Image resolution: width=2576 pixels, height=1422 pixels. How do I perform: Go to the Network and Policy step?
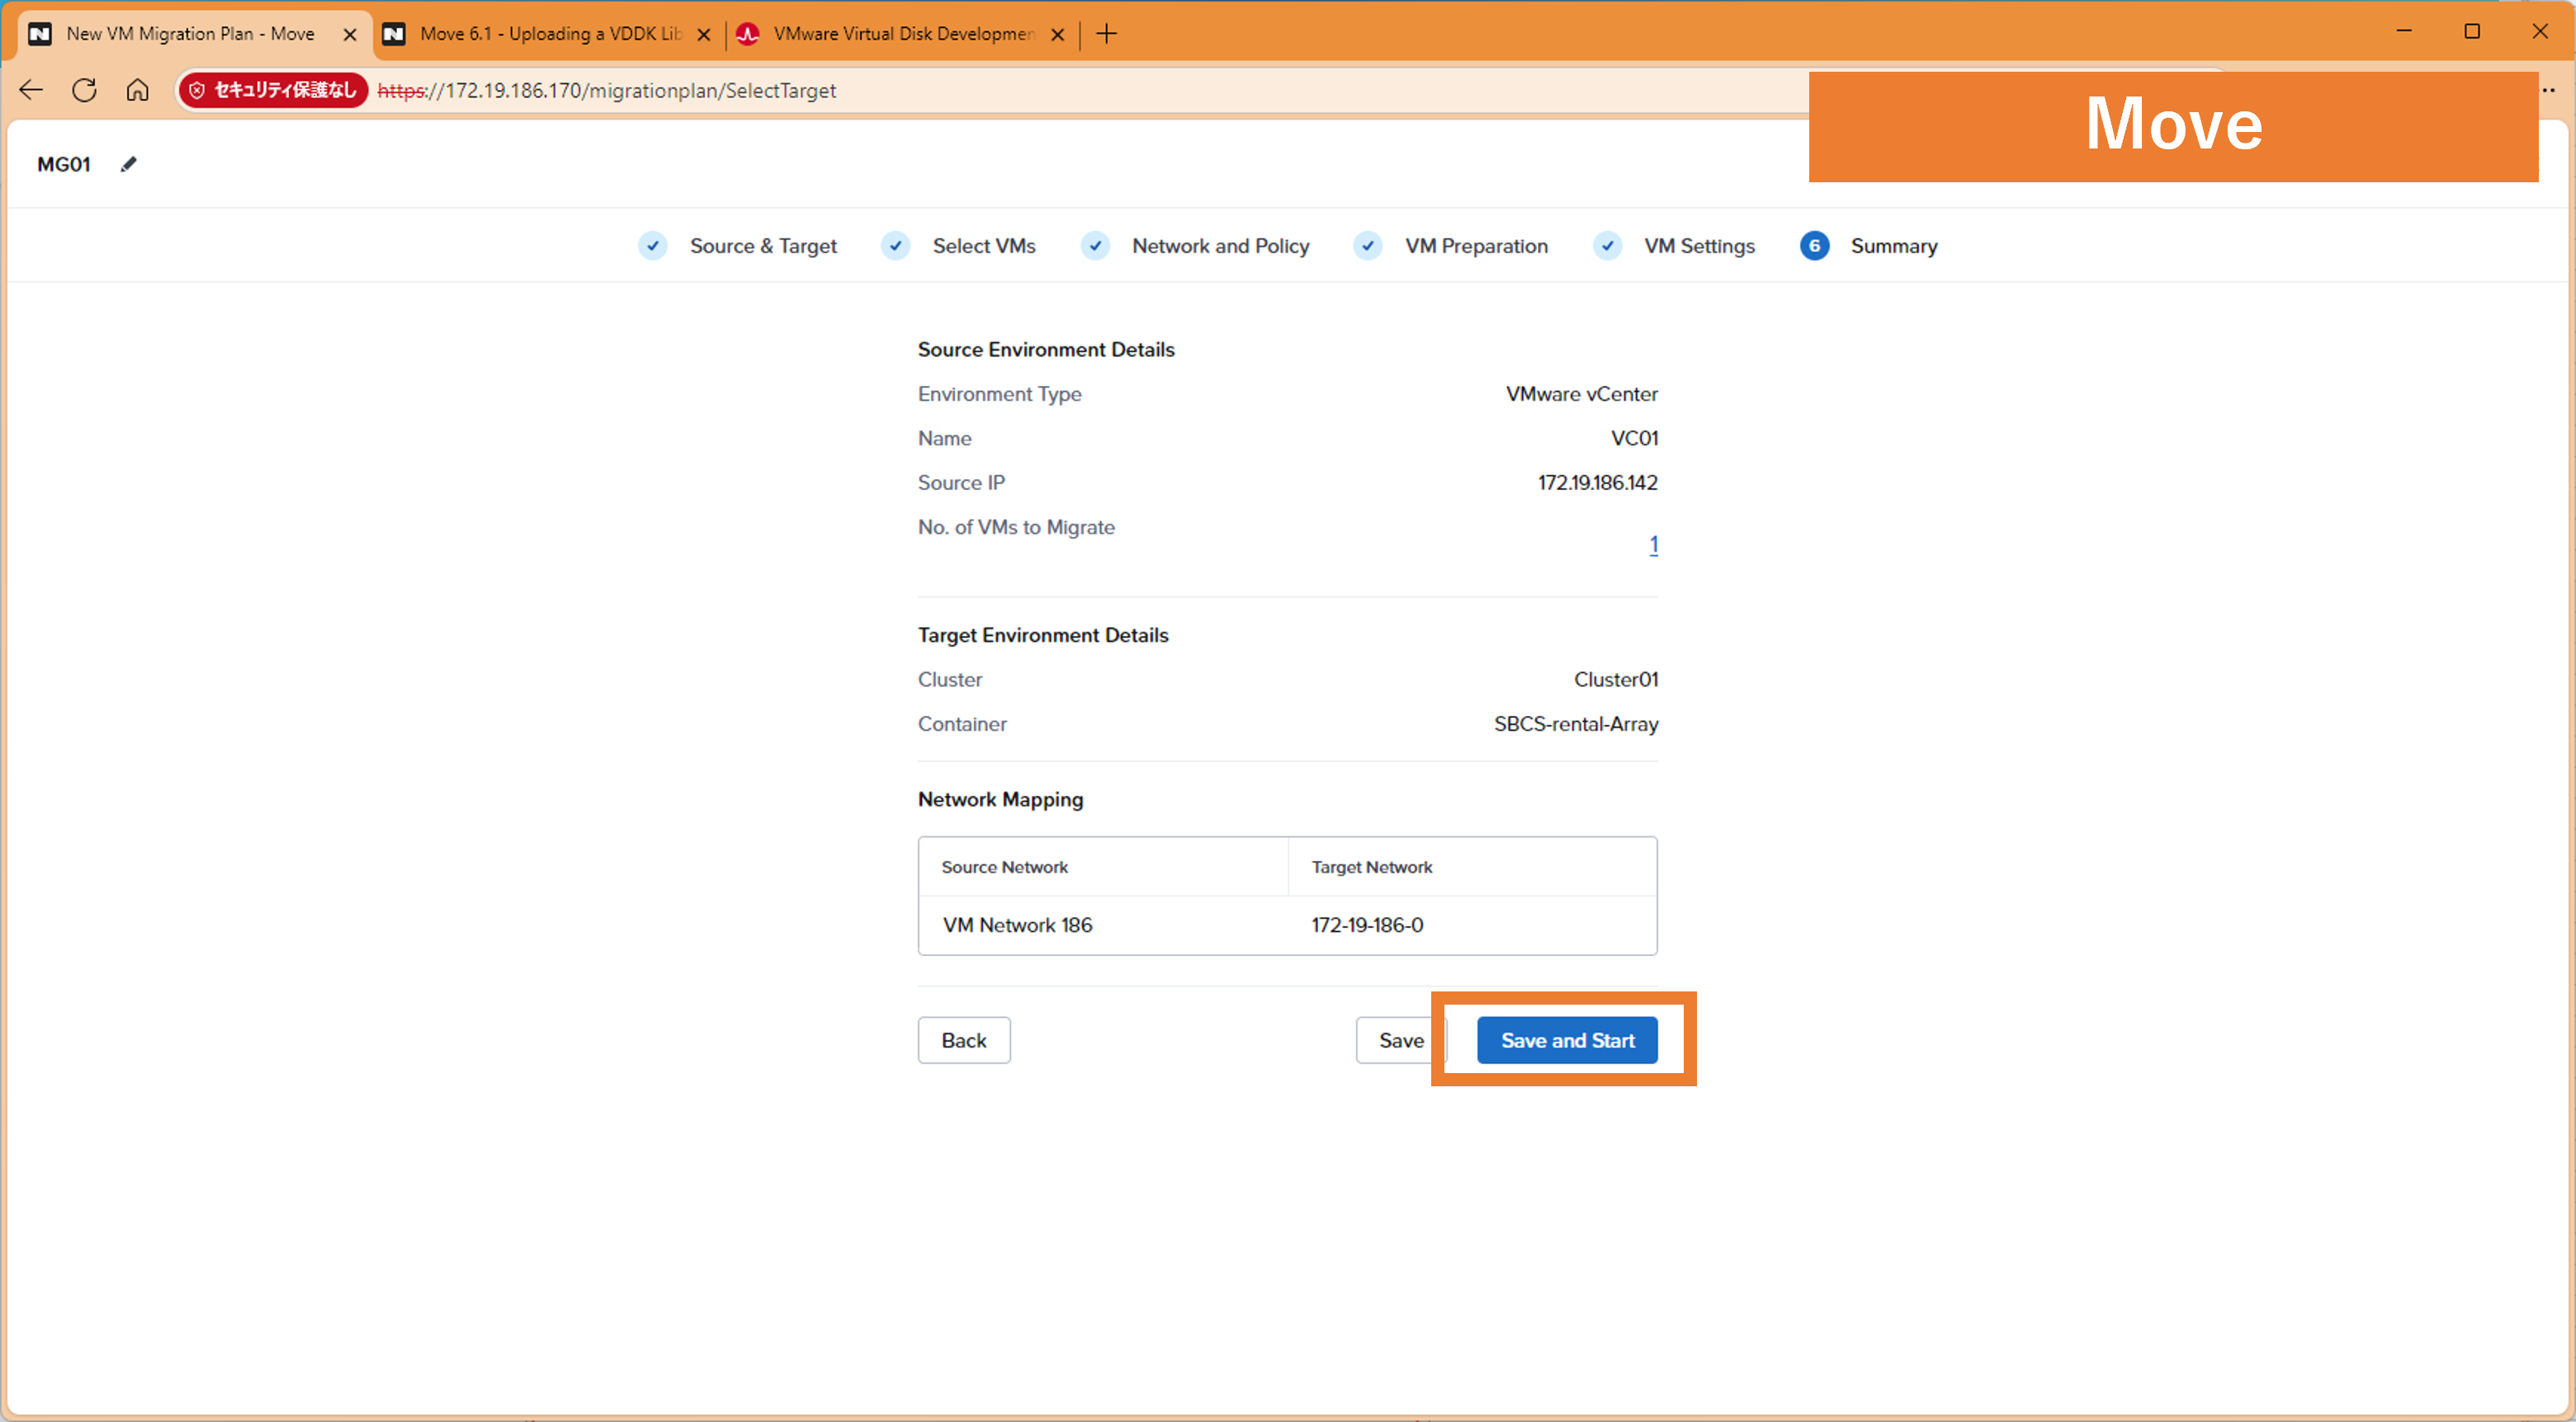[x=1220, y=246]
